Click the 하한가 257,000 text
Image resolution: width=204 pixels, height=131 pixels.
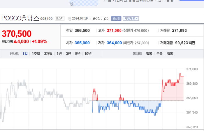[136, 43]
